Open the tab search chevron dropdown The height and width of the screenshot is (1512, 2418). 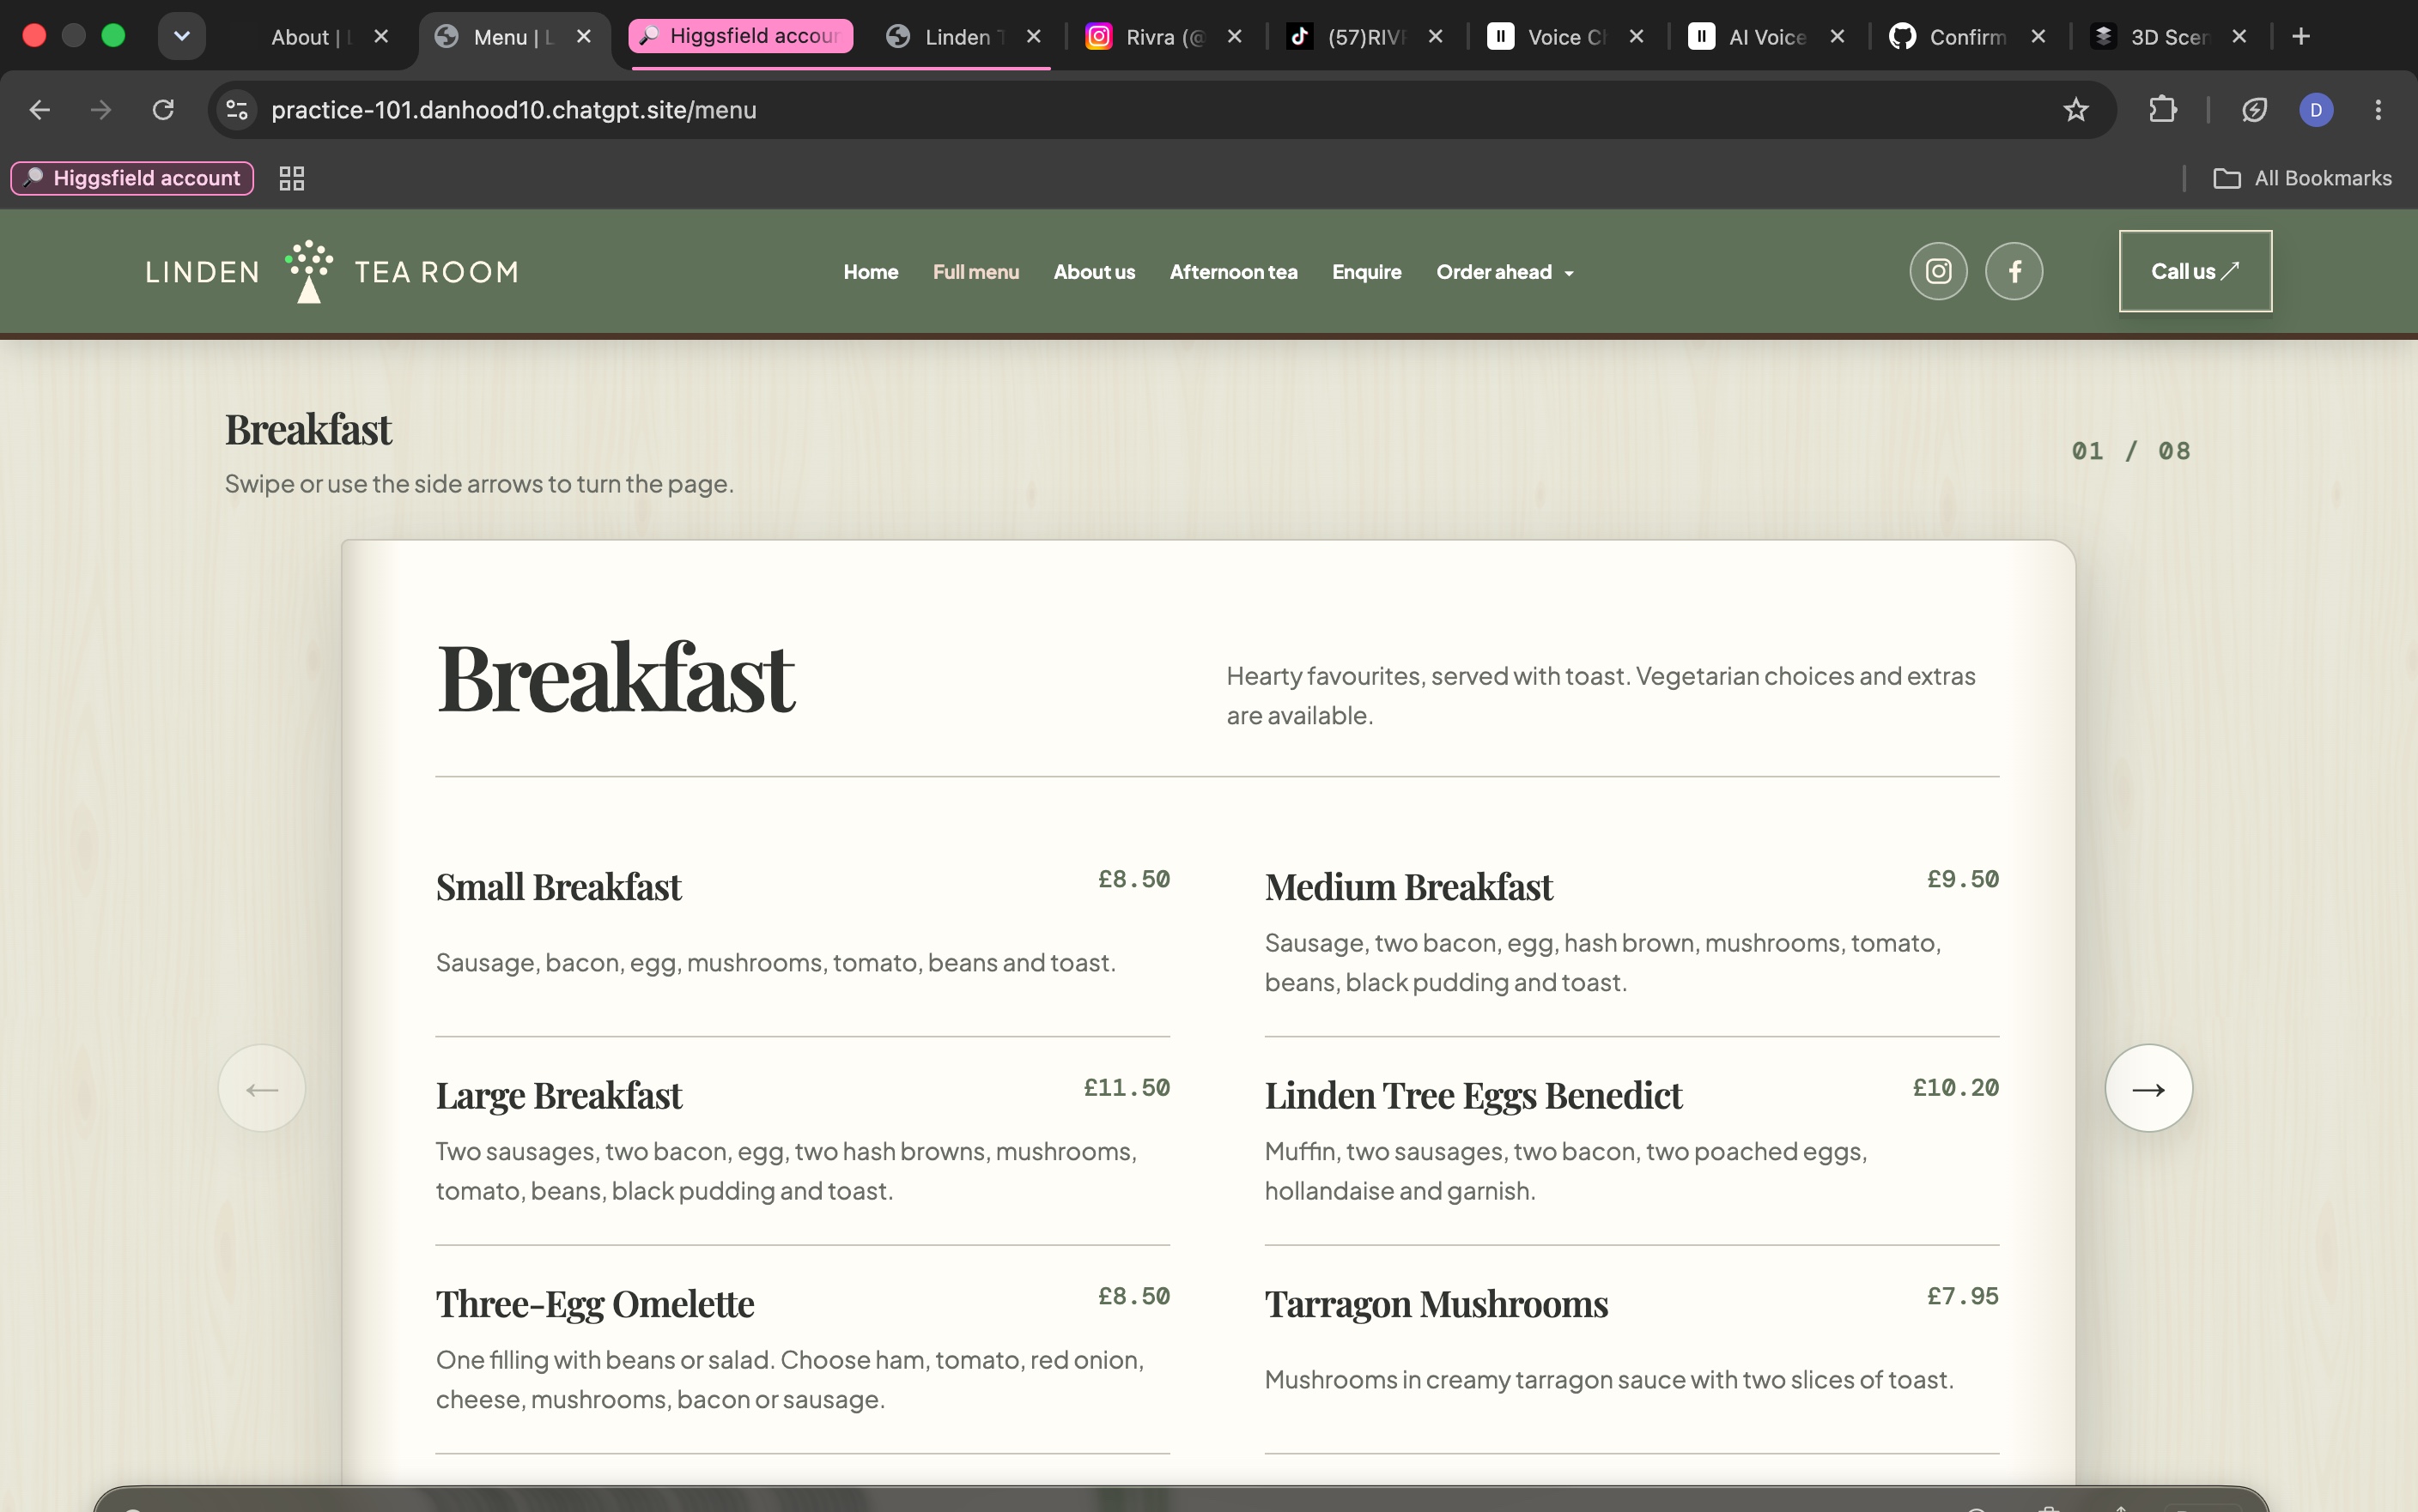(x=181, y=36)
